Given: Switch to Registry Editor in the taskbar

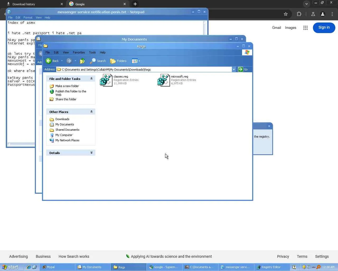Looking at the screenshot, I should pos(271,267).
